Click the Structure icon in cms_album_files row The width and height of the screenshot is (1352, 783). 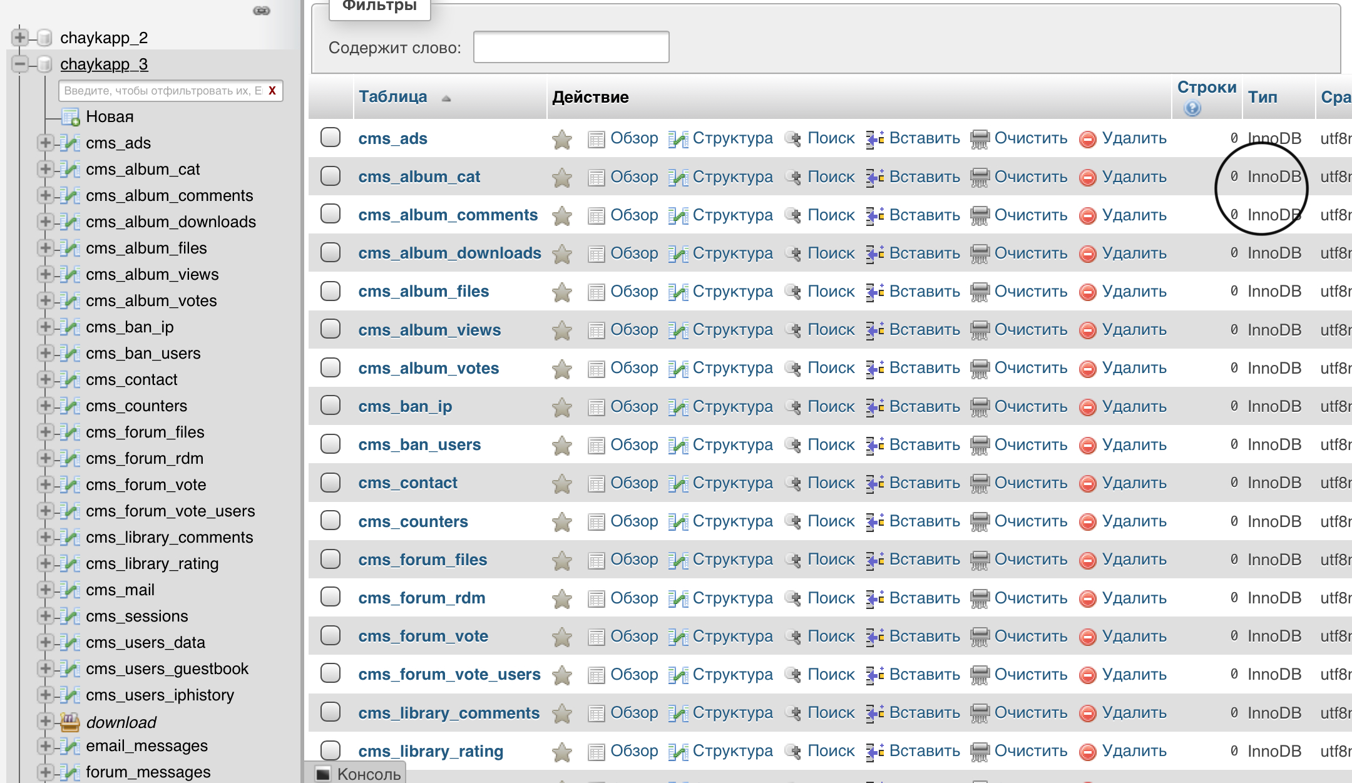click(678, 292)
